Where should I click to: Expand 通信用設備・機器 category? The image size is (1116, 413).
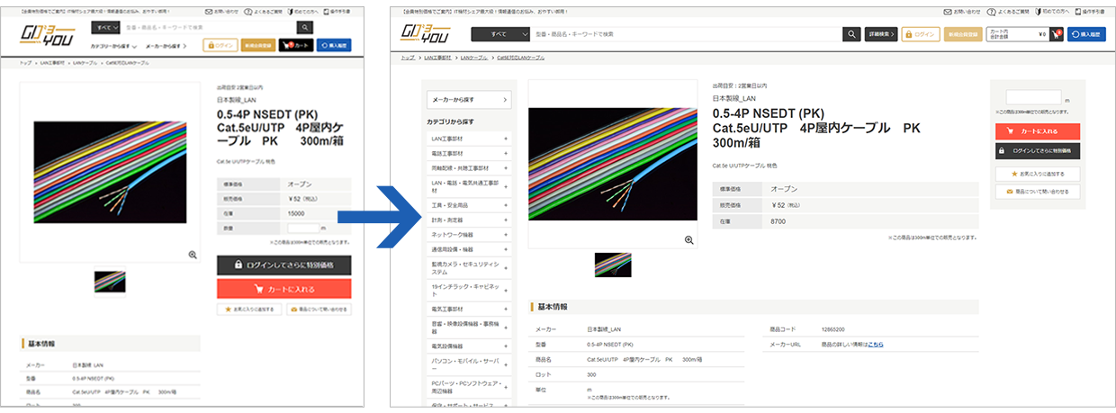click(469, 249)
